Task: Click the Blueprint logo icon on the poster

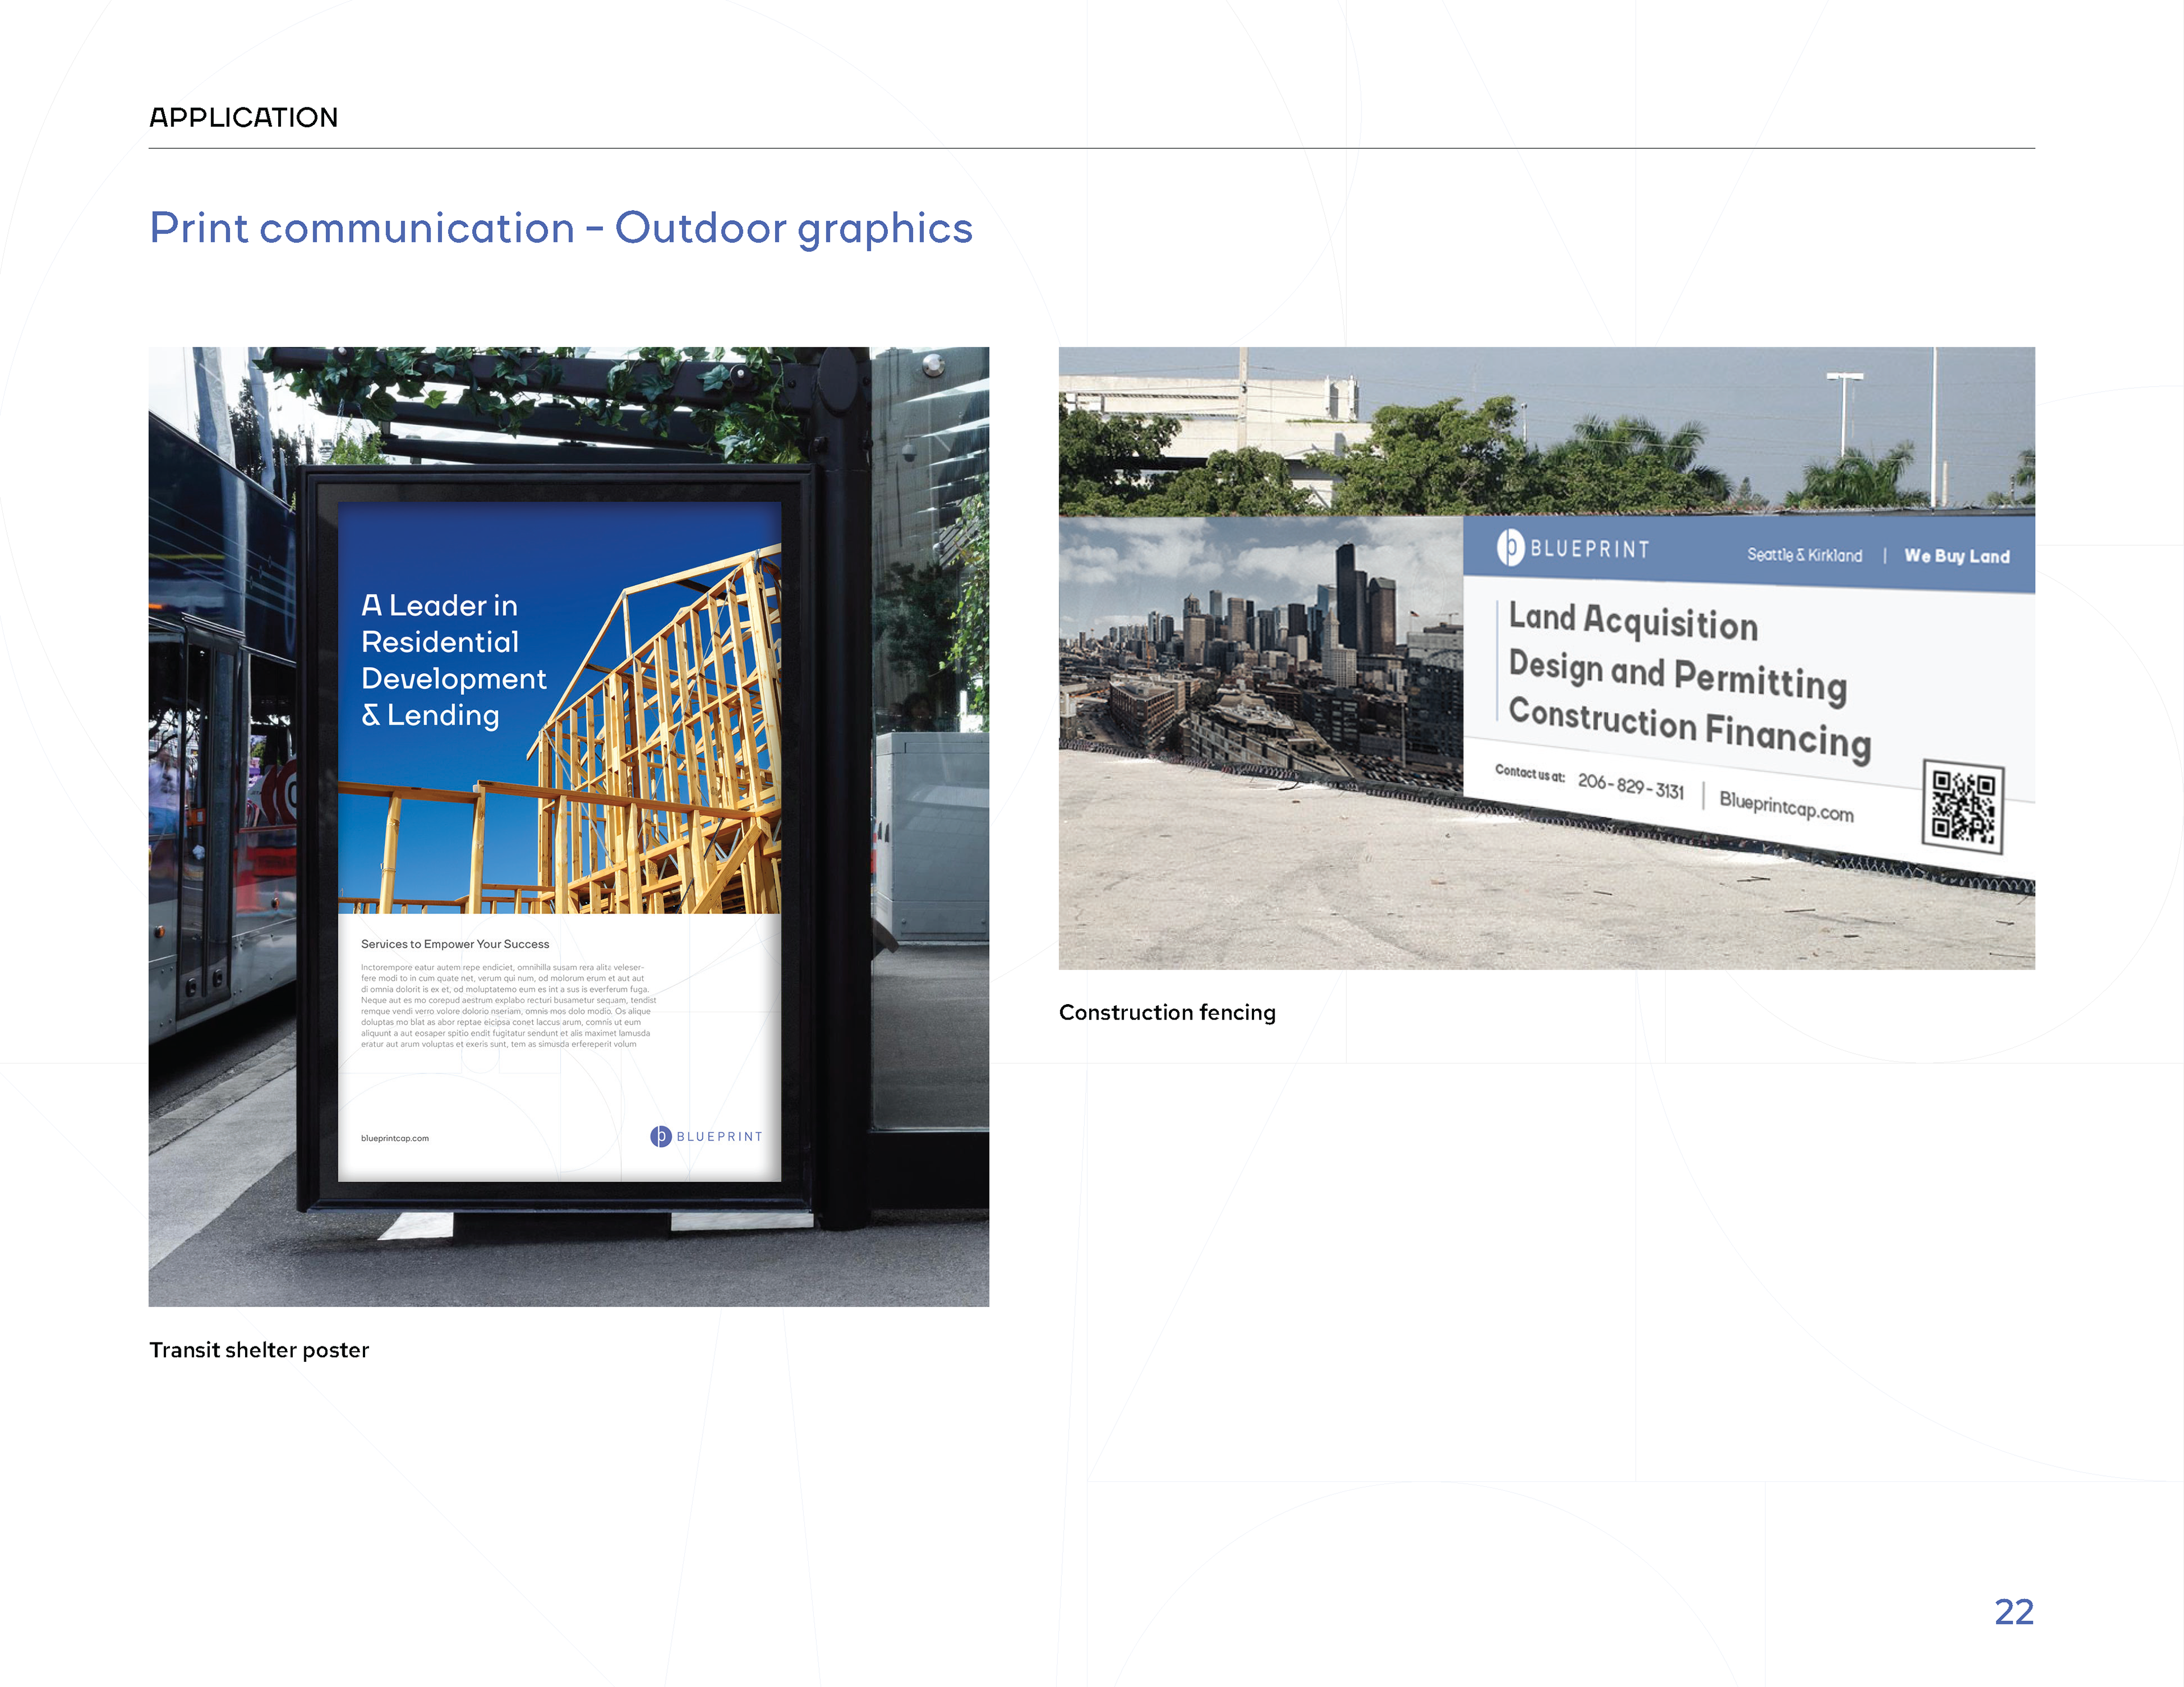Action: 661,1136
